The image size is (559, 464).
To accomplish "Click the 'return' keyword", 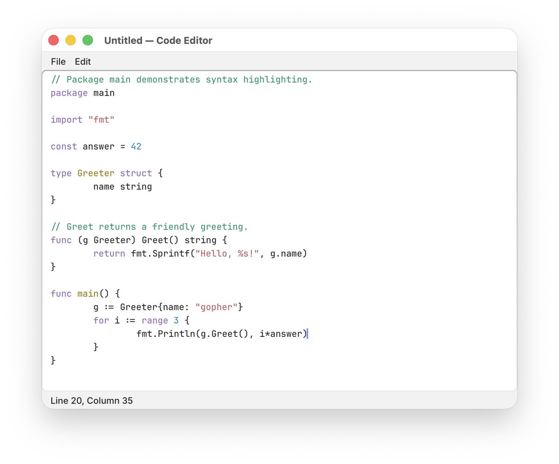I will point(109,254).
